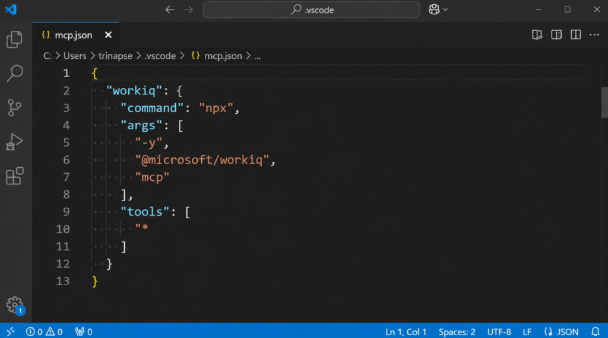The height and width of the screenshot is (338, 608).
Task: Go back with the left arrow
Action: 170,9
